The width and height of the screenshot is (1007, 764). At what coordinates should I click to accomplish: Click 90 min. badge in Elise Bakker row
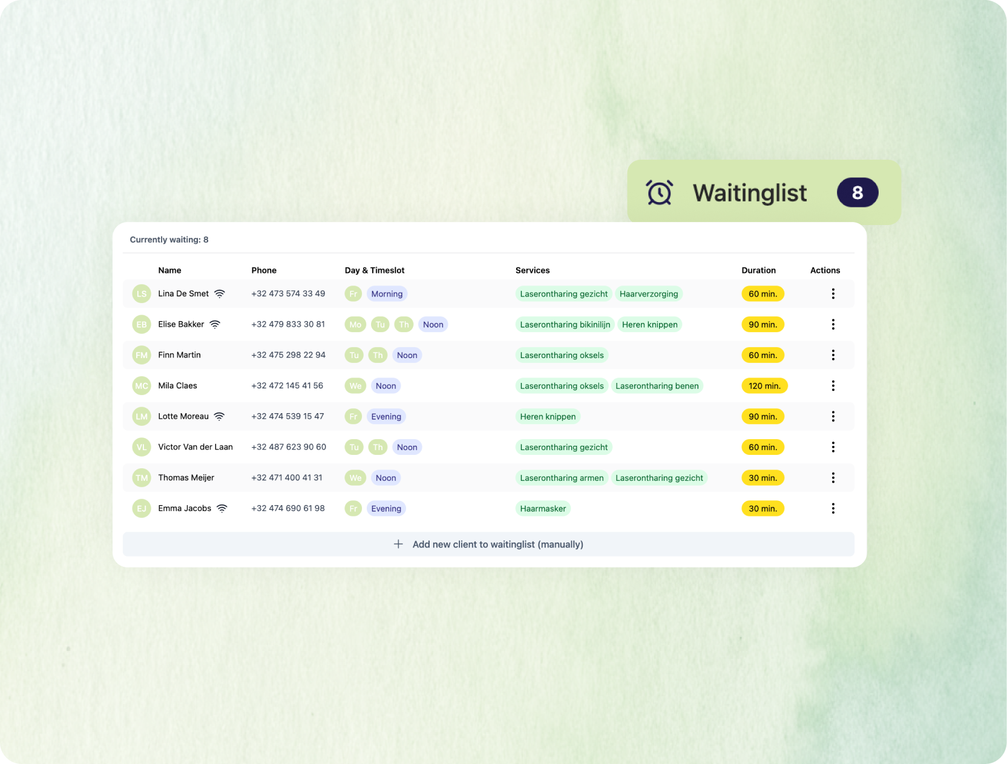(x=763, y=324)
